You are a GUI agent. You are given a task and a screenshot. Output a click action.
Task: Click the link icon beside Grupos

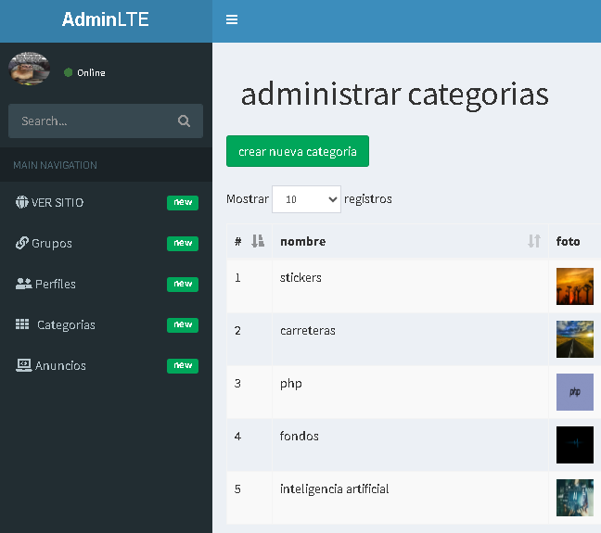tap(22, 243)
